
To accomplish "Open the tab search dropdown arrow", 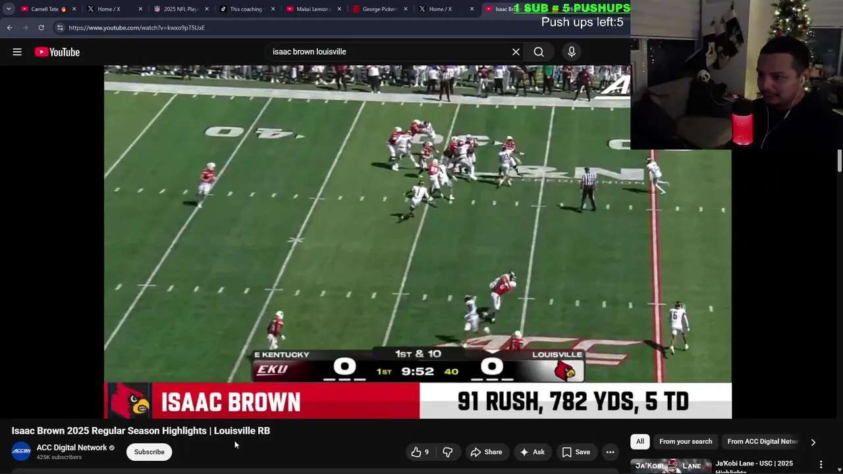I will (9, 9).
